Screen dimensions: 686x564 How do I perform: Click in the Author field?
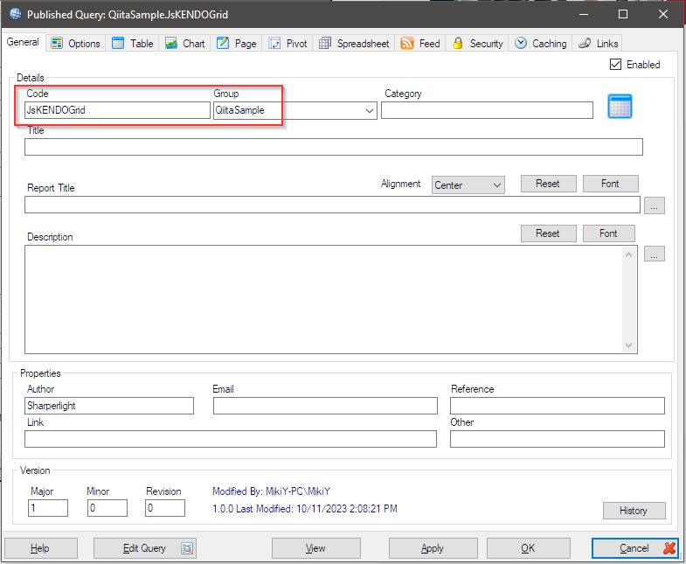tap(109, 406)
